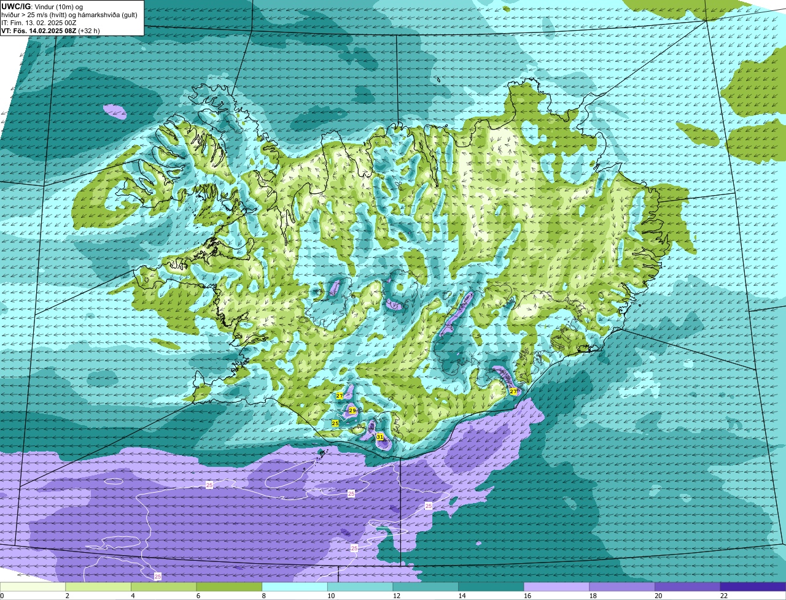Click the 20–22 m/s violet legend swatch
786x600 pixels.
pyautogui.click(x=688, y=587)
